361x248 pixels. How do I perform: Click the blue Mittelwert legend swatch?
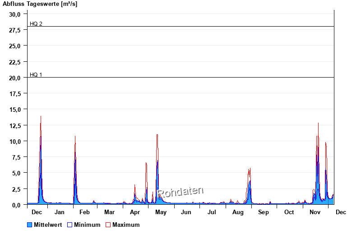click(30, 225)
